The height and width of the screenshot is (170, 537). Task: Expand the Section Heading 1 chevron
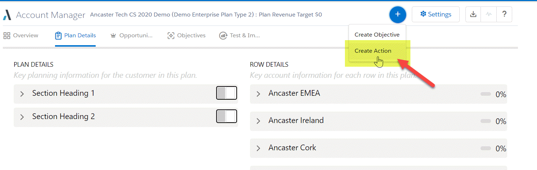pyautogui.click(x=22, y=94)
